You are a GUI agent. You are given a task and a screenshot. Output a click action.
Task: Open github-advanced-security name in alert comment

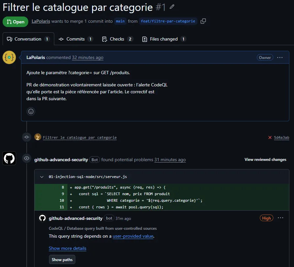76,218
